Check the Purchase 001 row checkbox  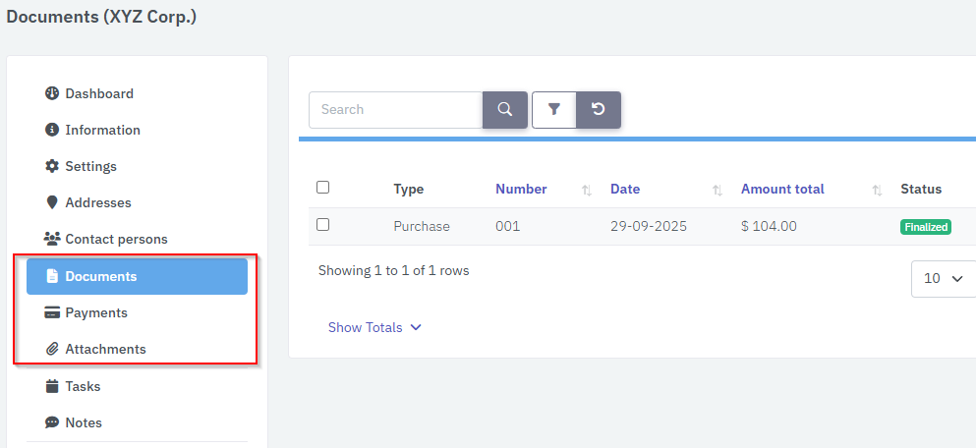coord(322,225)
